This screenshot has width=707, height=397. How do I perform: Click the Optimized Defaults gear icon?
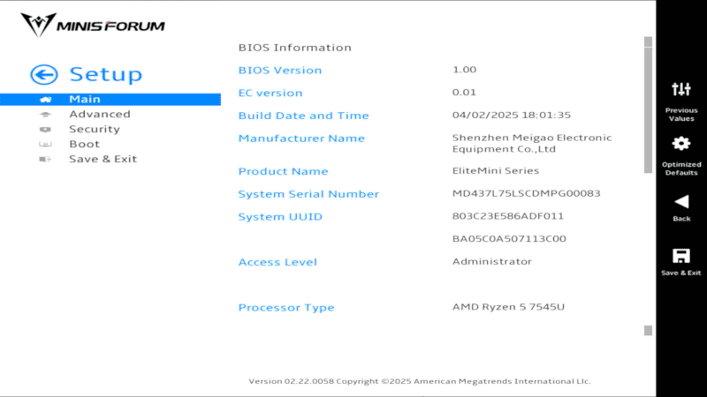coord(681,143)
